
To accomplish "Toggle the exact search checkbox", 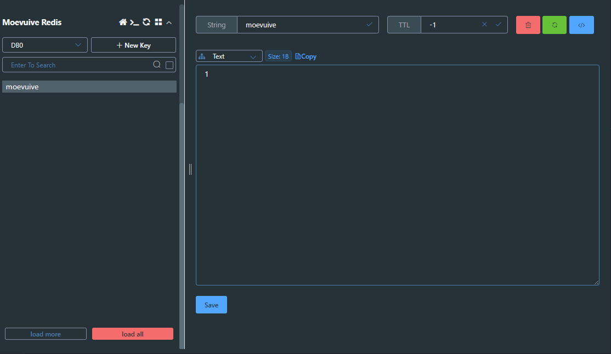I will [169, 65].
